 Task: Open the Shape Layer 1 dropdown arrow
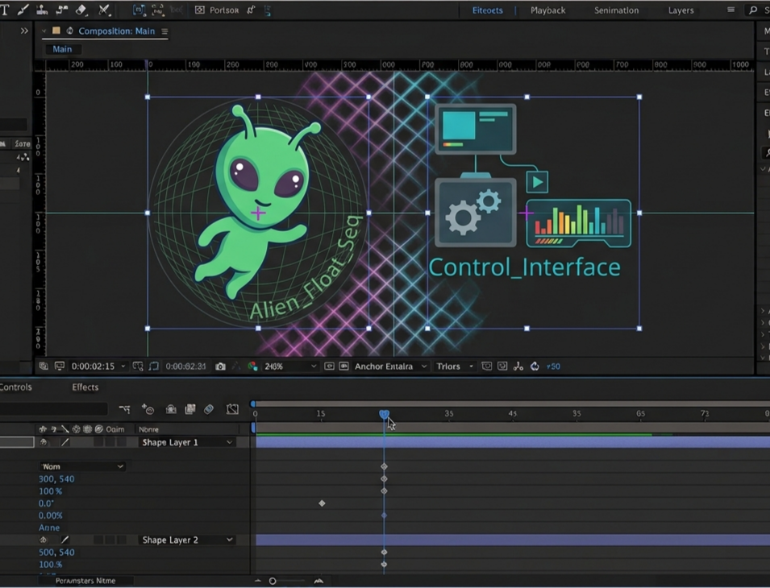click(x=229, y=442)
